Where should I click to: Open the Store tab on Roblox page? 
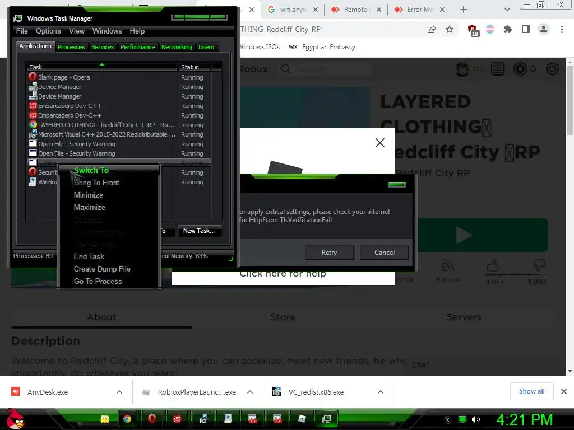(x=283, y=317)
